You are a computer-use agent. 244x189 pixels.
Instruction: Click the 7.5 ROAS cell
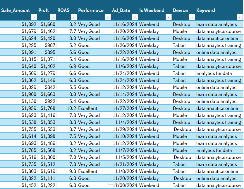67,136
